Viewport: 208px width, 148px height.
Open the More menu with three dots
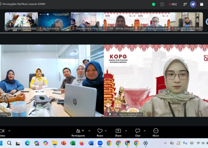[x=156, y=133]
